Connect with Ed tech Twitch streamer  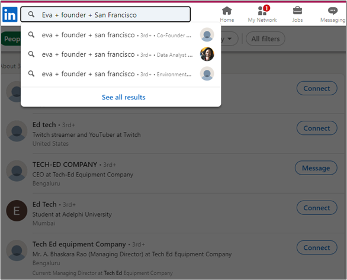317,128
